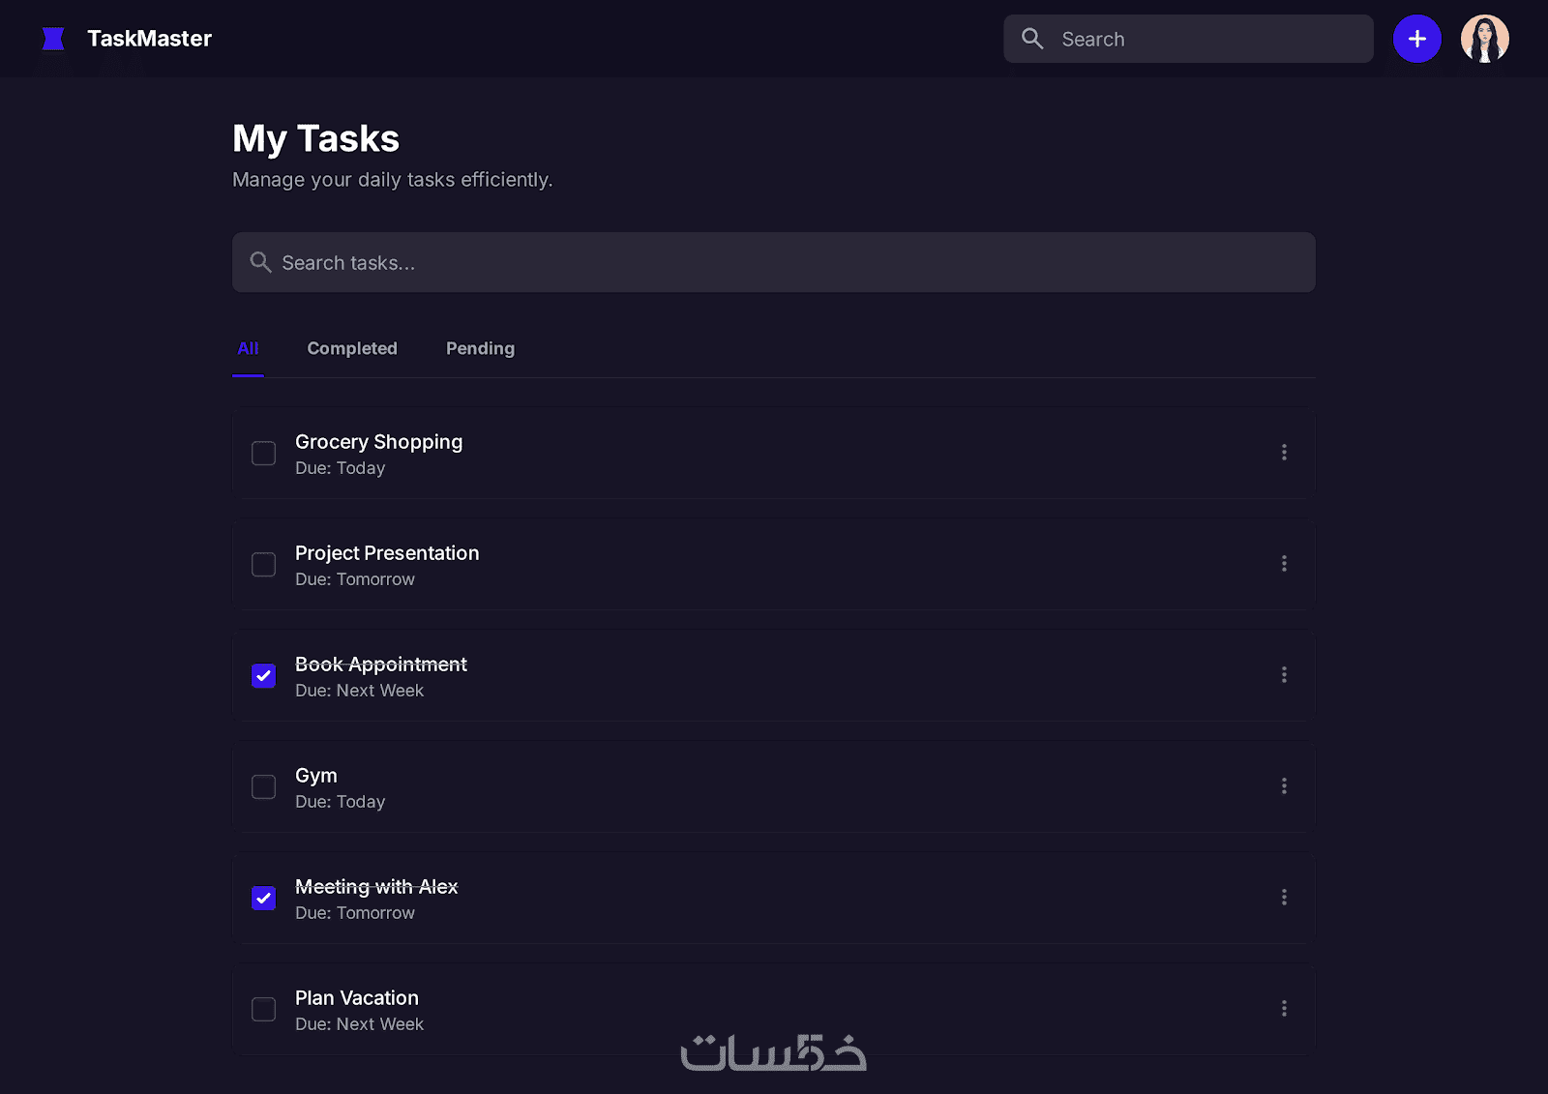Switch to the Pending tab

(480, 348)
